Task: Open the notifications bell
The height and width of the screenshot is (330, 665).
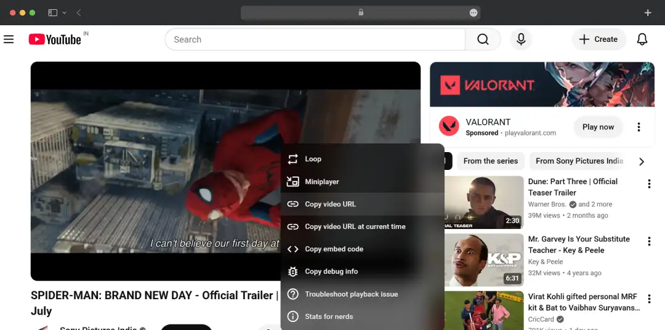Action: click(x=642, y=39)
